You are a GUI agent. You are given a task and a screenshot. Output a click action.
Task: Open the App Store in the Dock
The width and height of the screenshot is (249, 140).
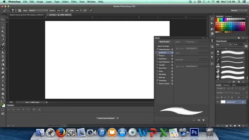pos(122,132)
